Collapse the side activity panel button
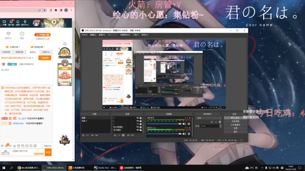Viewport: 305px width, 171px height. [65, 44]
